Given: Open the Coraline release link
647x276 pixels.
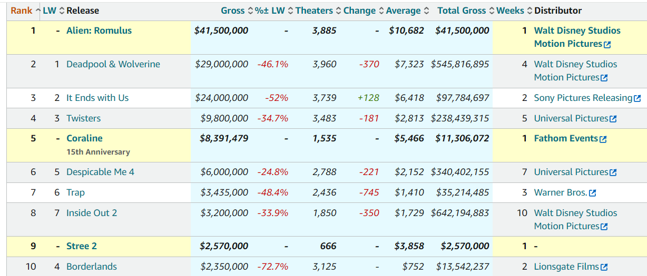Looking at the screenshot, I should coord(84,138).
